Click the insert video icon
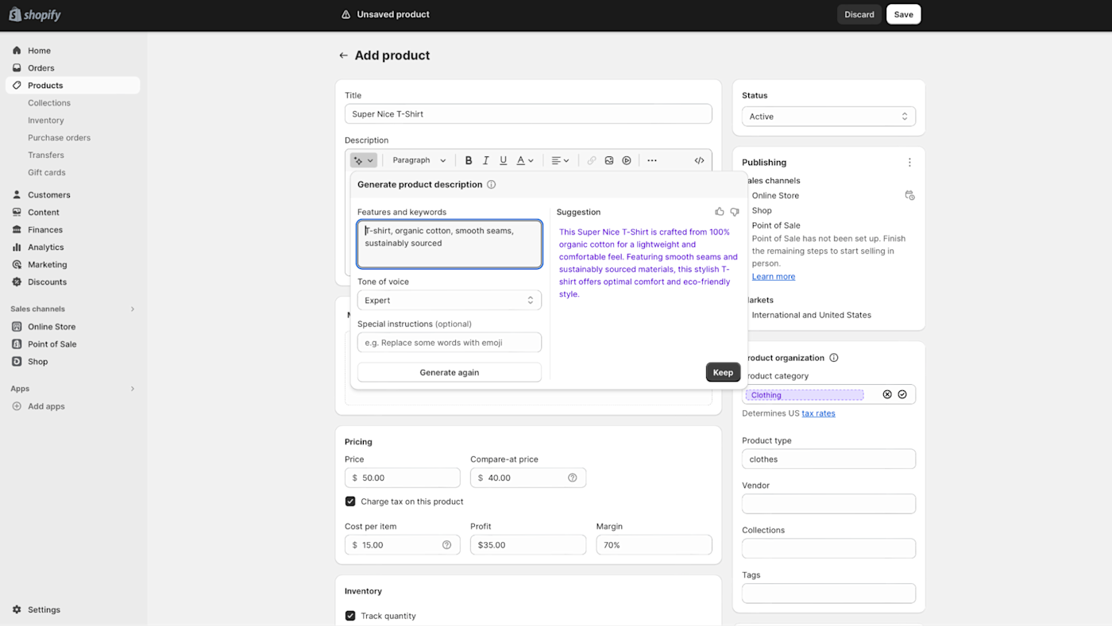Viewport: 1112px width, 626px height. pyautogui.click(x=627, y=160)
